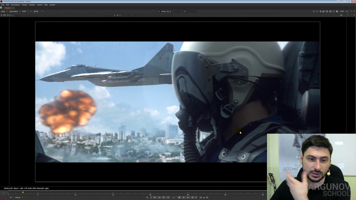Open the Help menu
The width and height of the screenshot is (356, 200).
(46, 5)
